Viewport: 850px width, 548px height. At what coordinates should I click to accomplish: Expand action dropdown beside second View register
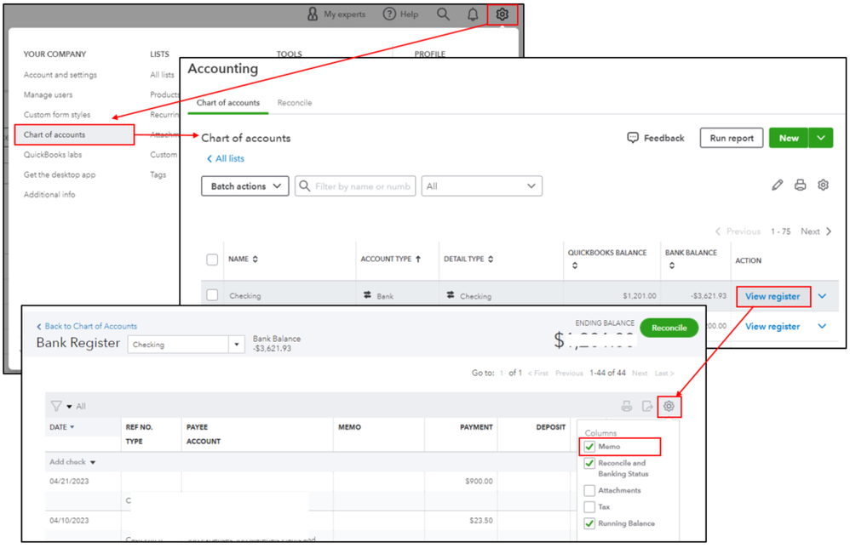(x=823, y=326)
